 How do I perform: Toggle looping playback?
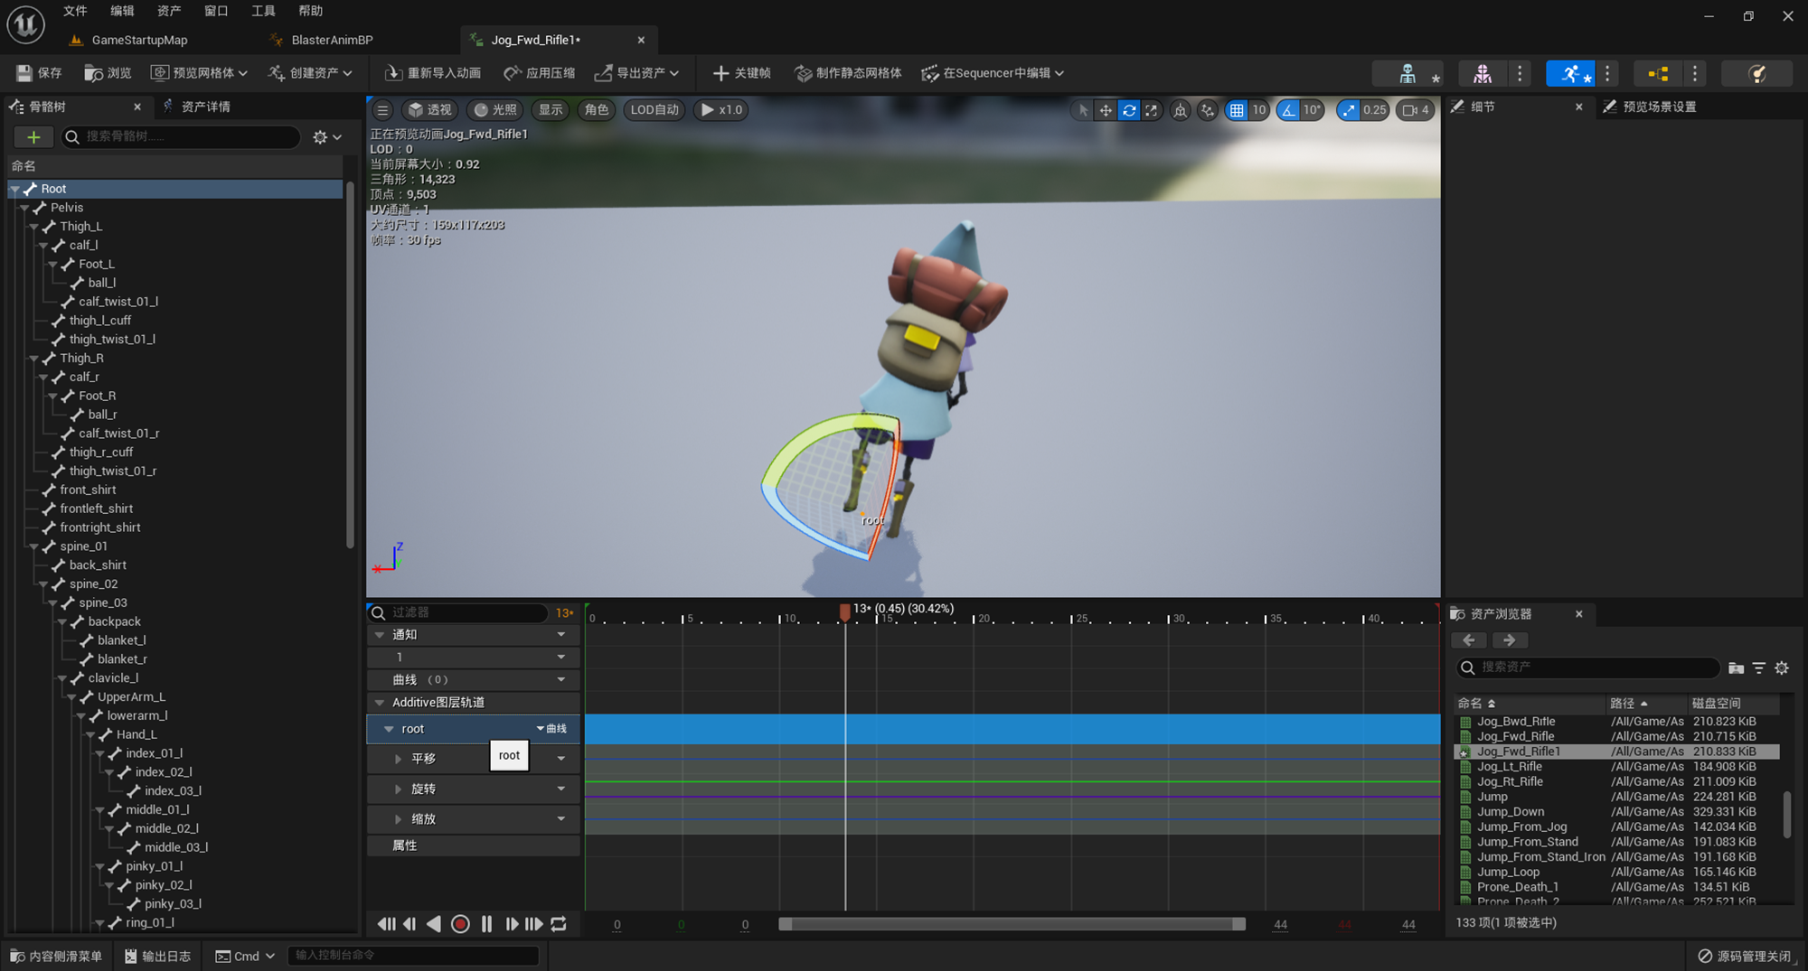(x=559, y=924)
